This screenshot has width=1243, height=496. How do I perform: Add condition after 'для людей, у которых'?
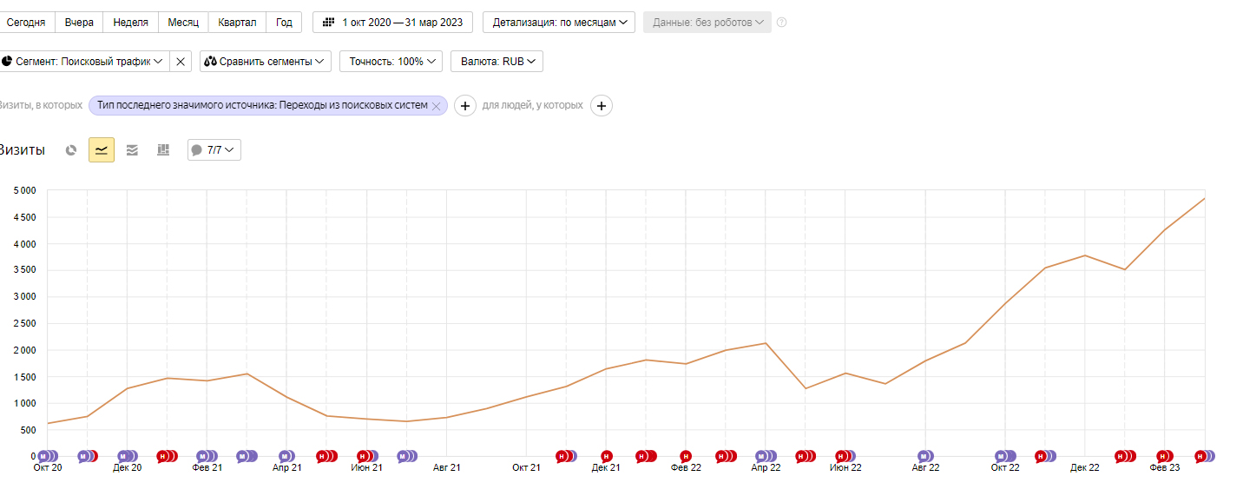point(601,106)
